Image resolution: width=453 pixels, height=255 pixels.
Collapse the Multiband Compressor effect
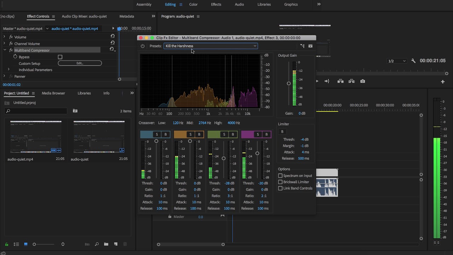[x=5, y=50]
